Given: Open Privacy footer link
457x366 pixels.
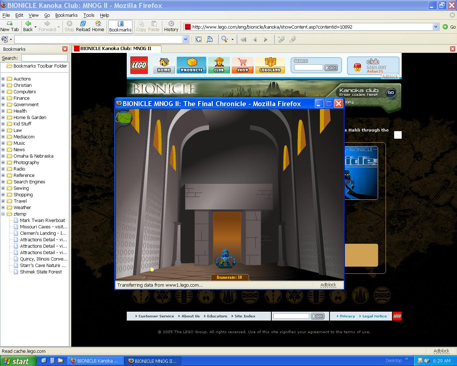Looking at the screenshot, I should point(347,316).
